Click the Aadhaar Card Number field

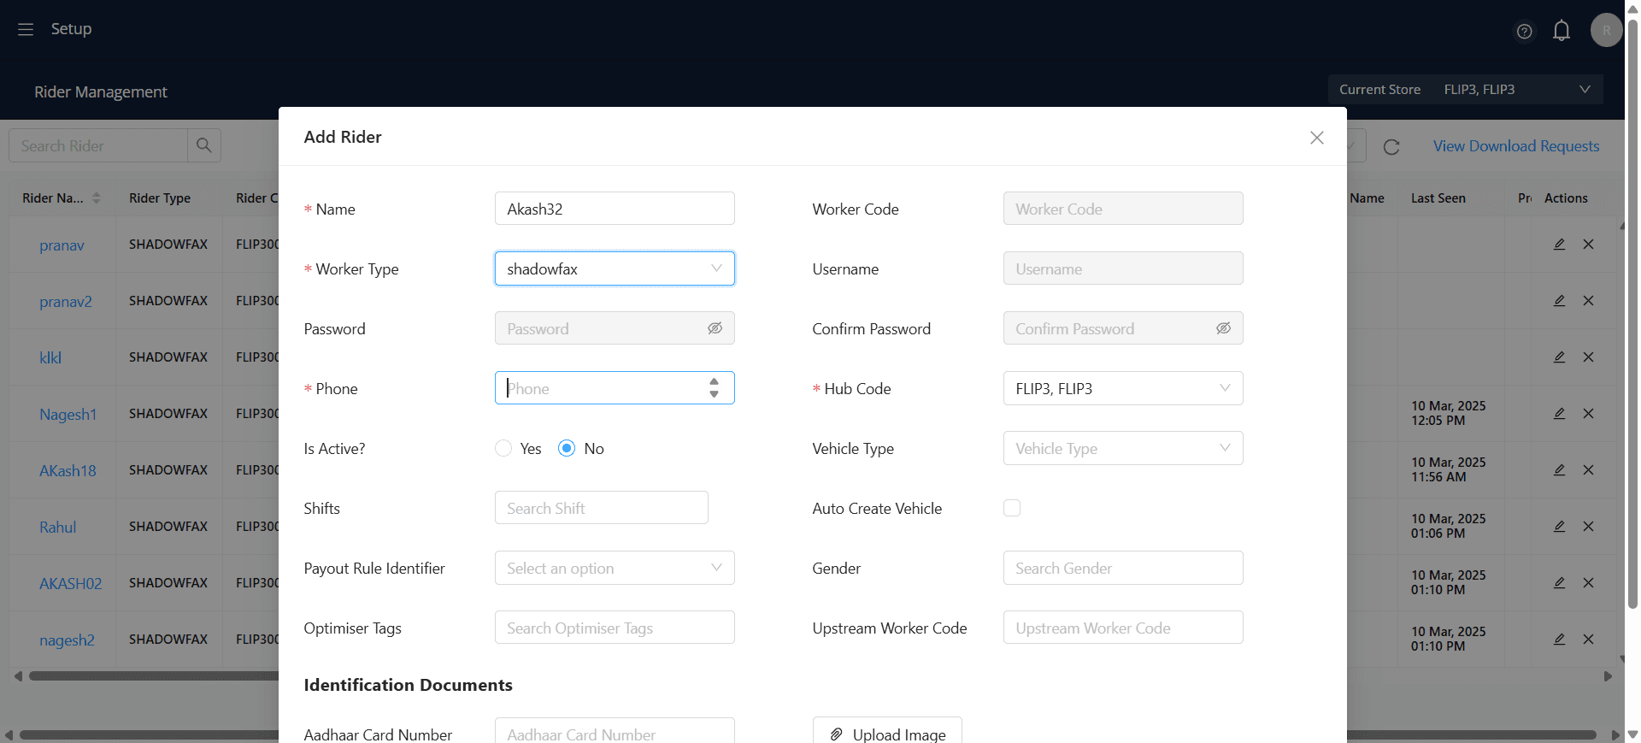point(615,731)
